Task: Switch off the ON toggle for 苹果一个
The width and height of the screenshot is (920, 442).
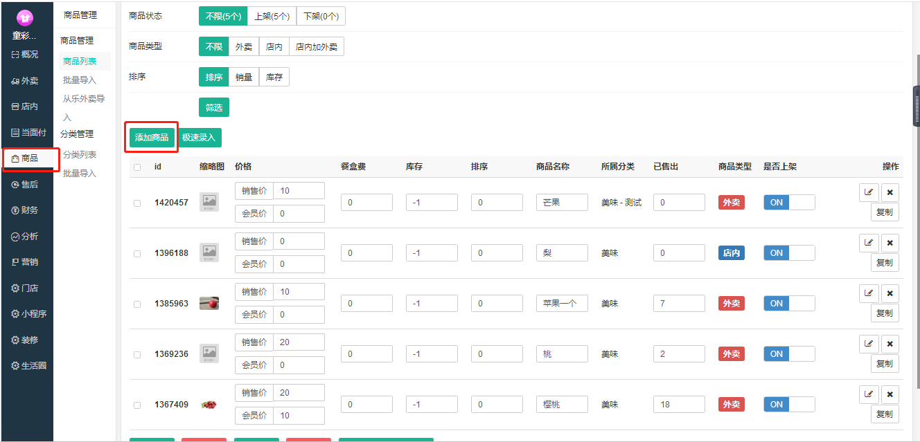Action: 789,303
